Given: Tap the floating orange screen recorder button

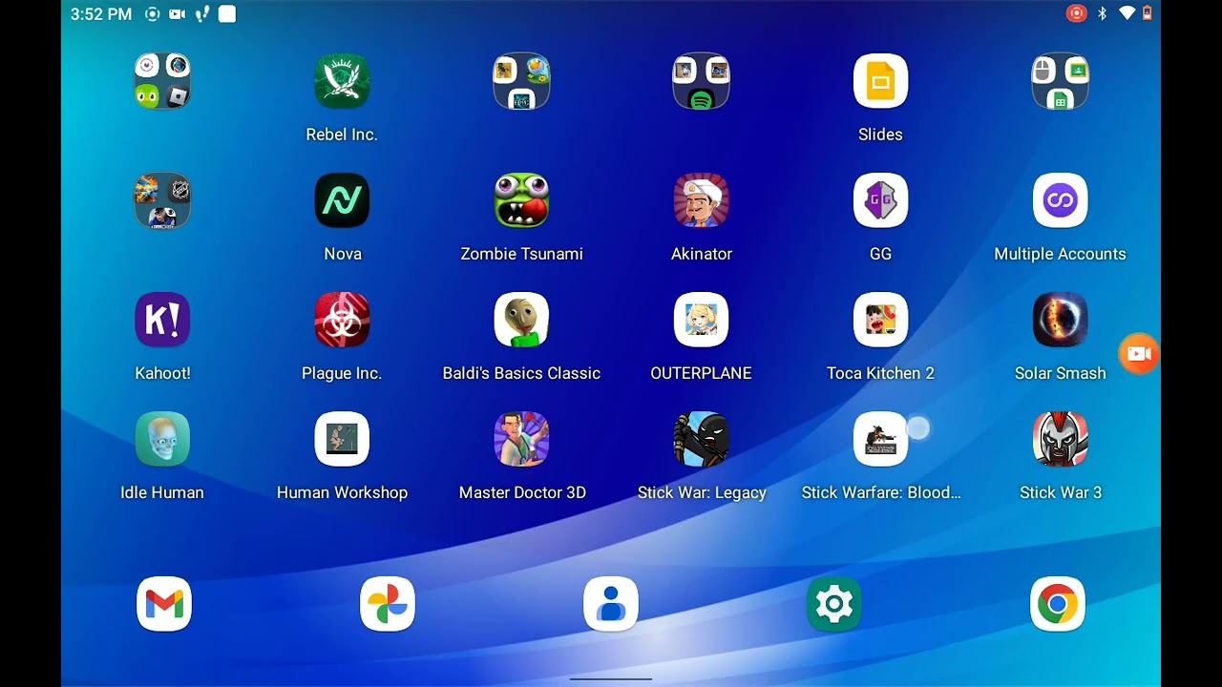Looking at the screenshot, I should coord(1139,354).
